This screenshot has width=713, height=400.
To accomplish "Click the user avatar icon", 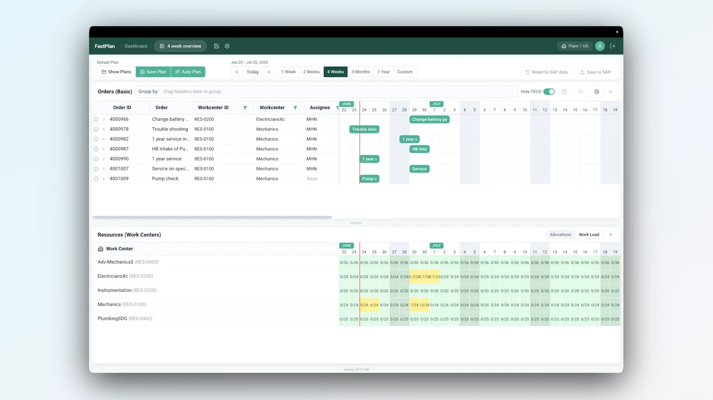I will point(600,46).
